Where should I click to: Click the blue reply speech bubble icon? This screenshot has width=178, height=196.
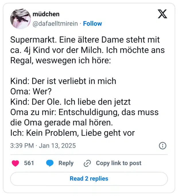coord(50,163)
